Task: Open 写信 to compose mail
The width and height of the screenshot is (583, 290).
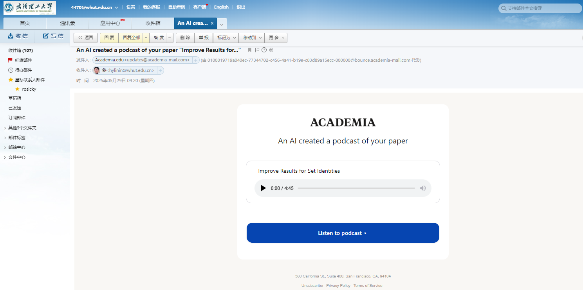Action: pyautogui.click(x=53, y=36)
